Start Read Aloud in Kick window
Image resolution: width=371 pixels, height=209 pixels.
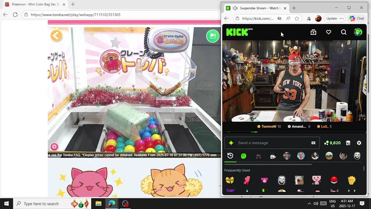click(x=288, y=19)
